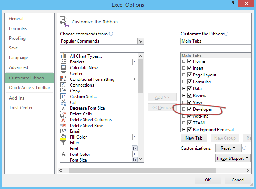The image size is (256, 189).
Task: Expand the Developer tab tree node
Action: coord(184,109)
